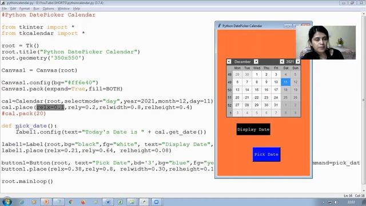366x206 pixels.
Task: Select highlighted December 11 in calendar
Action: click(285, 82)
